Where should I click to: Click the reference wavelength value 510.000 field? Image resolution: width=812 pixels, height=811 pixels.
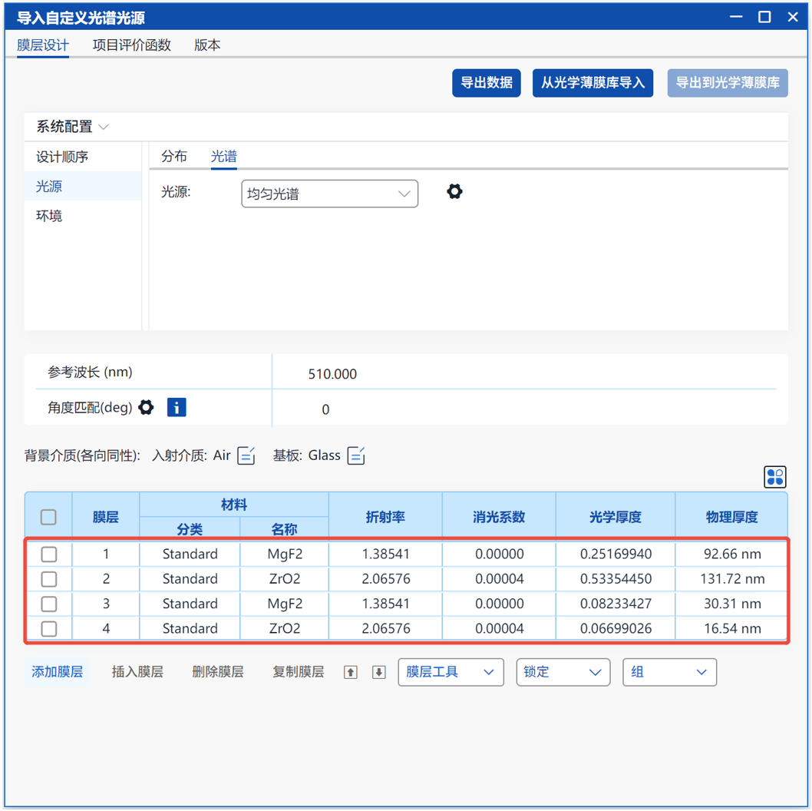tap(332, 374)
